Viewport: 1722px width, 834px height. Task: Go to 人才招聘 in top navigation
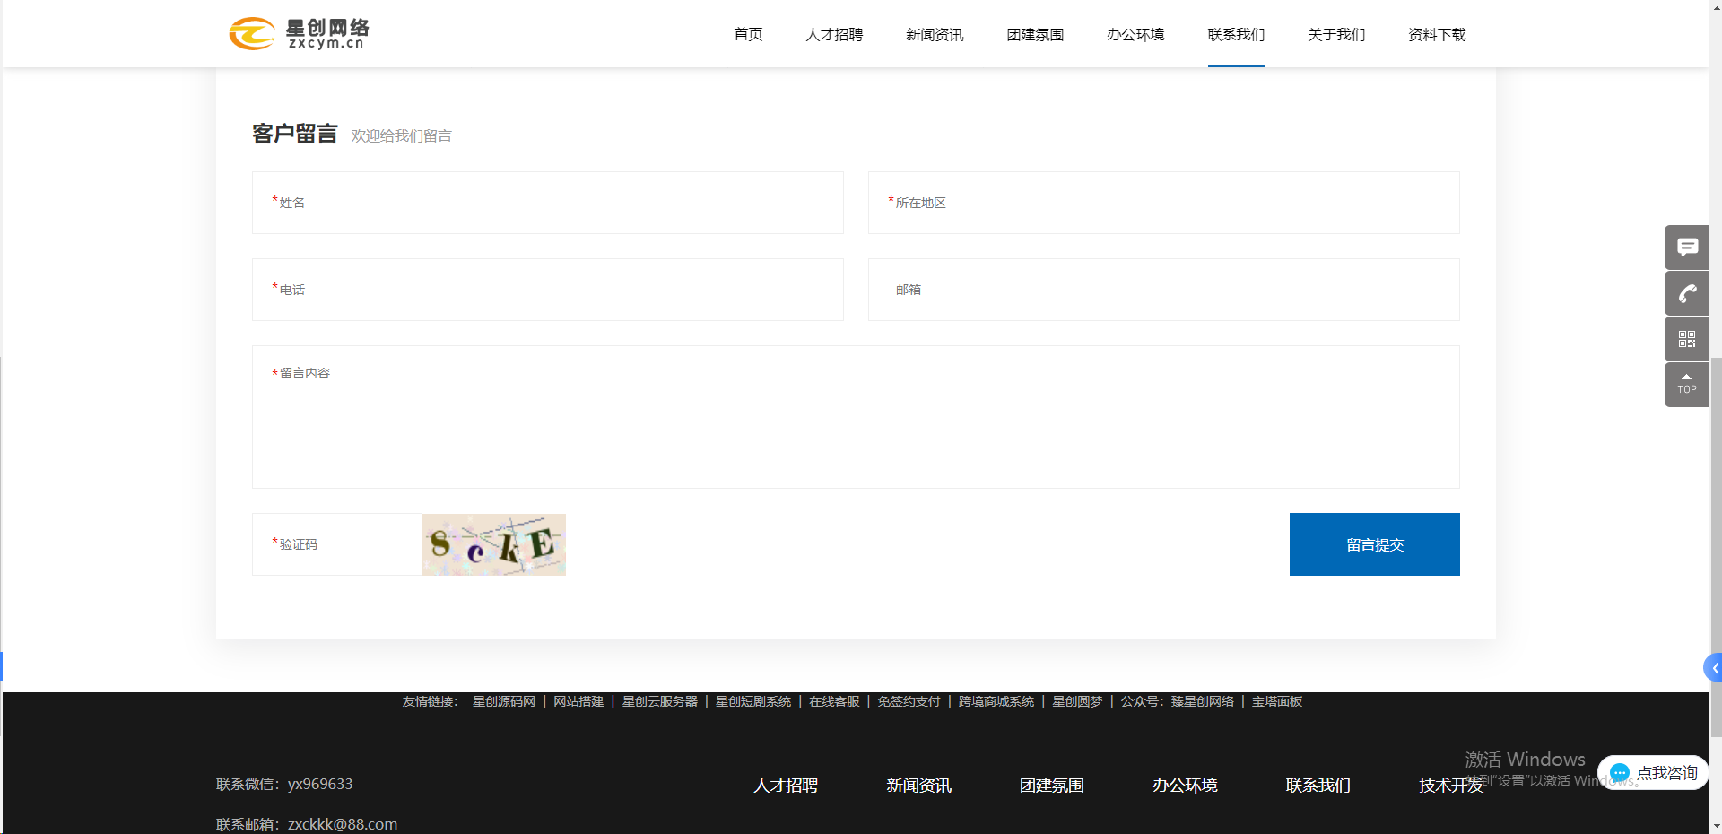click(x=834, y=35)
